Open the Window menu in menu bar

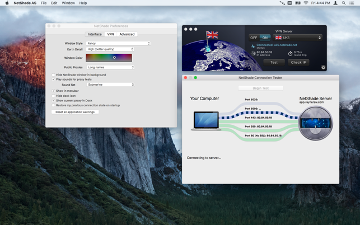click(x=68, y=3)
